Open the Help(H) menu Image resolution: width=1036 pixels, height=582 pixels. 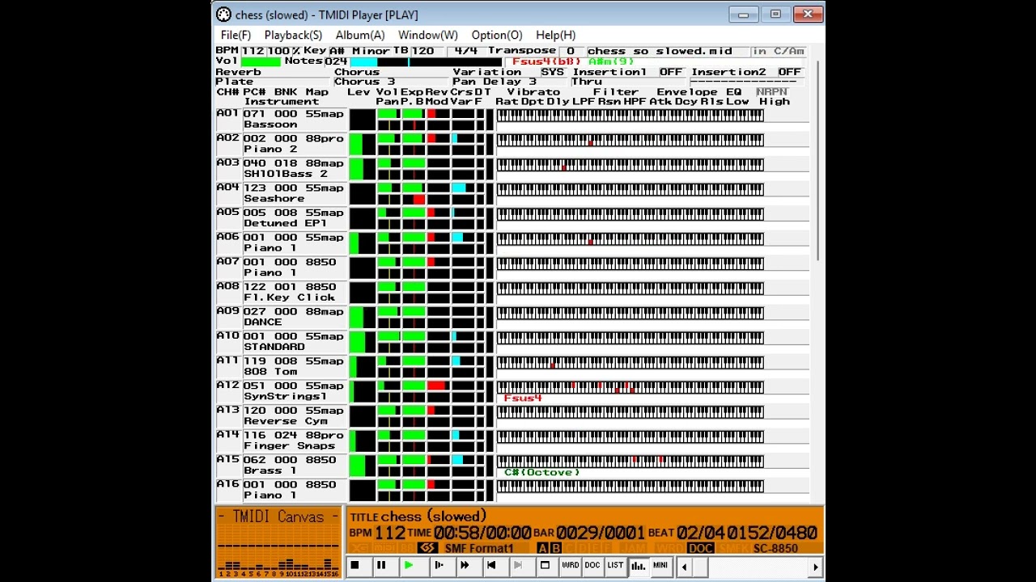click(x=555, y=35)
